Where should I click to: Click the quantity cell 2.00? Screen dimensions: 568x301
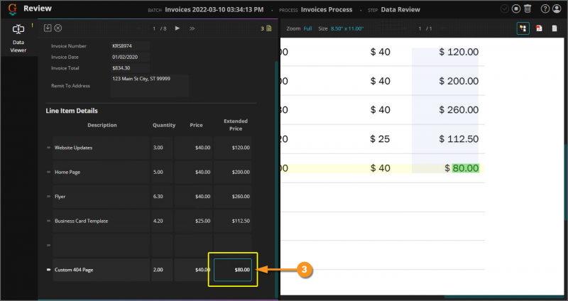(162, 270)
